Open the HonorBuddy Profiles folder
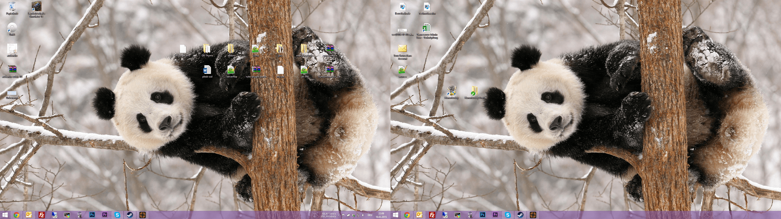This screenshot has width=781, height=219. (475, 92)
